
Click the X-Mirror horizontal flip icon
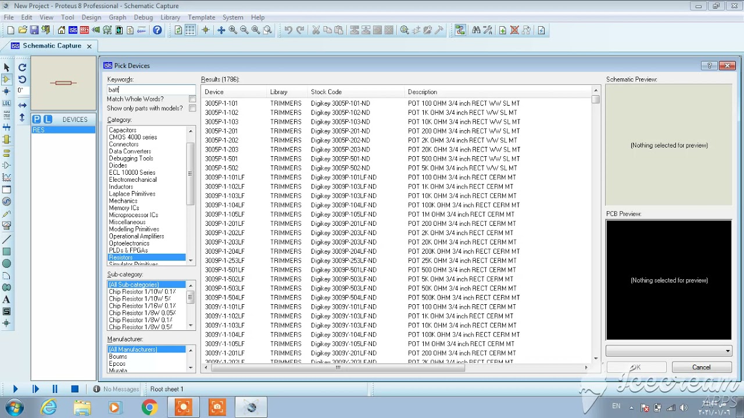click(22, 105)
